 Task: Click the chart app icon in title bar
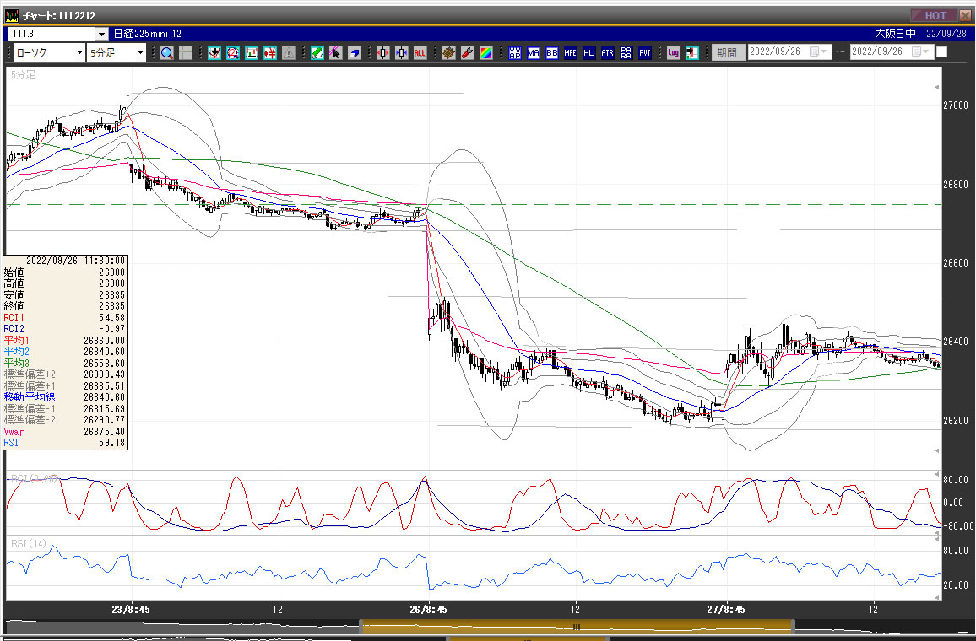click(x=12, y=15)
